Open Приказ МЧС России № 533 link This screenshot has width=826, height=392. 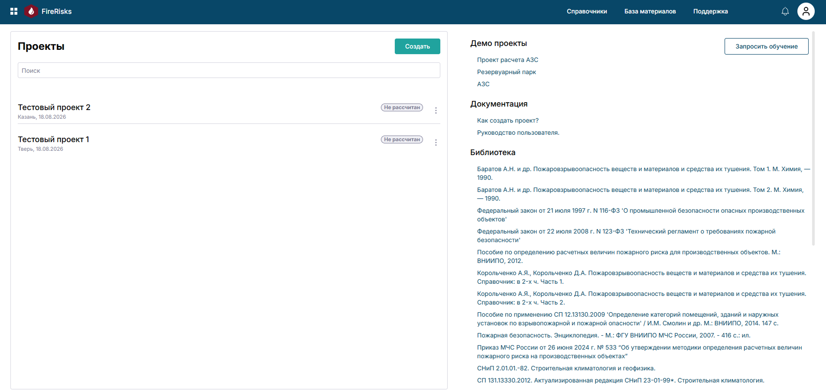[x=639, y=352]
